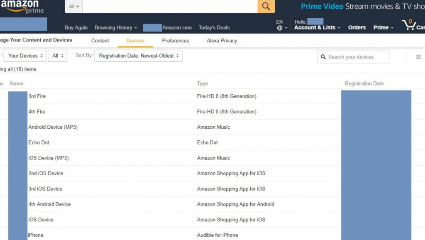Click the Buy Again link
Viewport: 425px width, 240px height.
[x=76, y=28]
